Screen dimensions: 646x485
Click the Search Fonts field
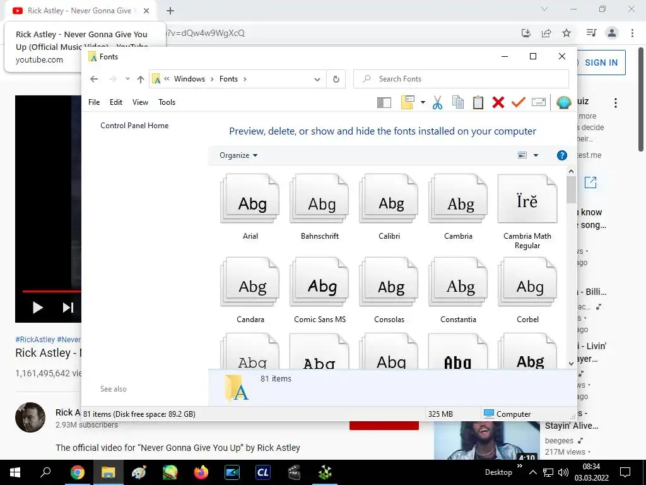461,79
